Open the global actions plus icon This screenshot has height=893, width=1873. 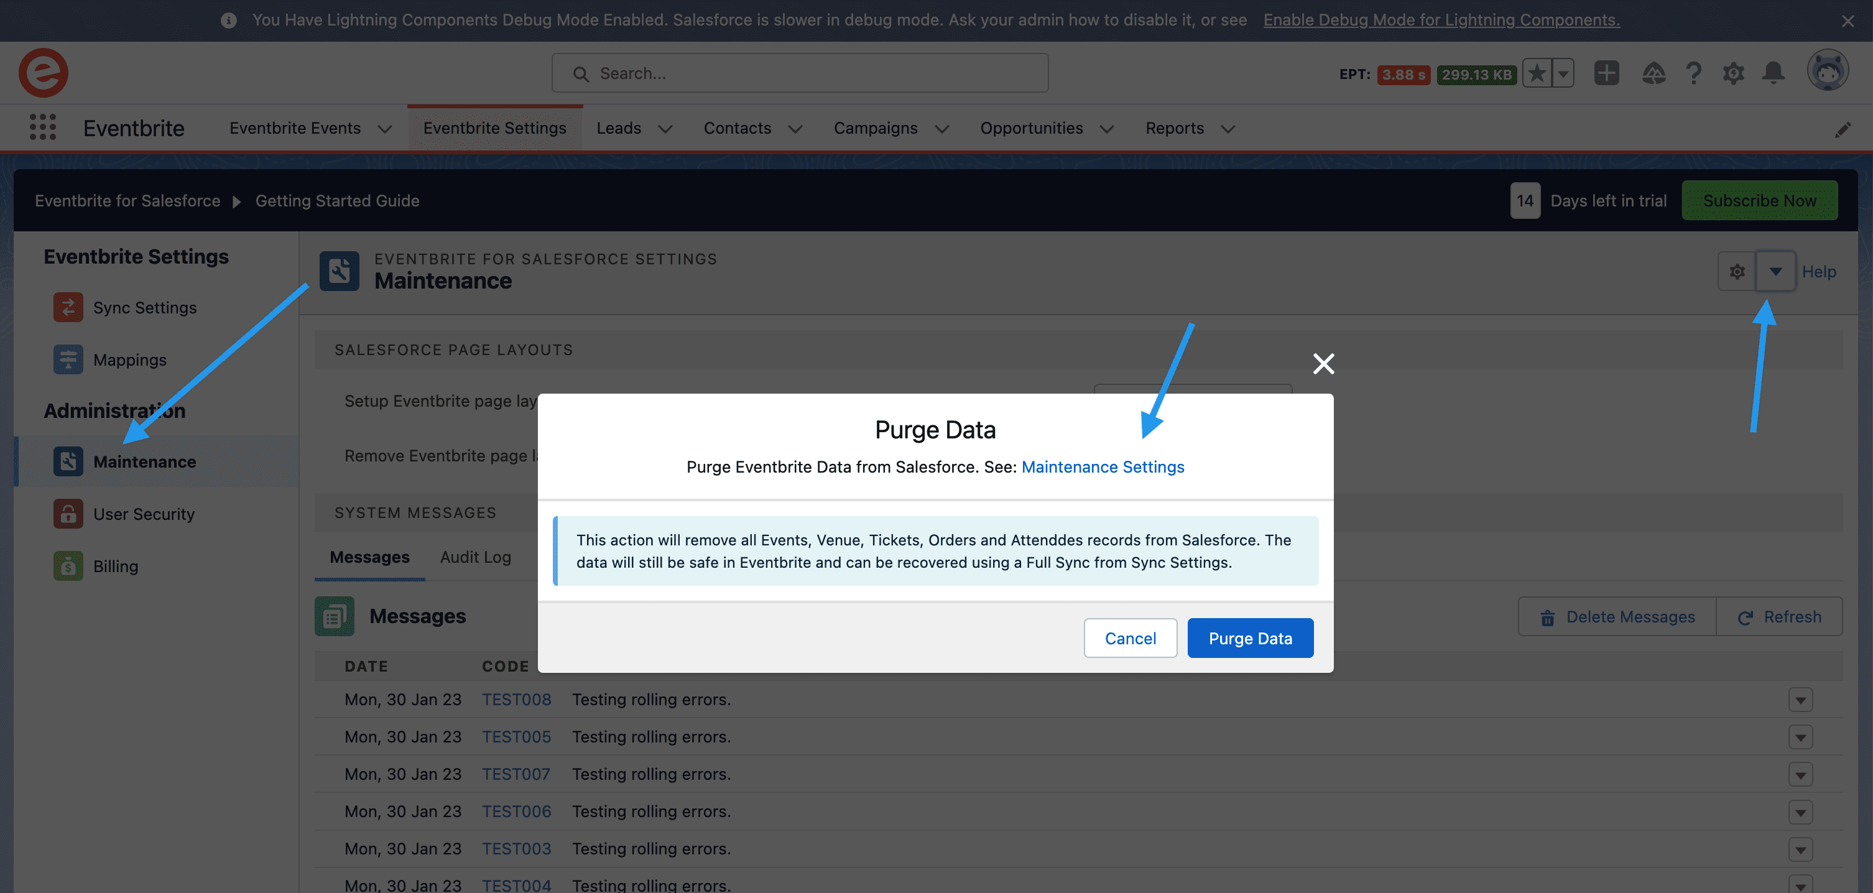click(1606, 73)
